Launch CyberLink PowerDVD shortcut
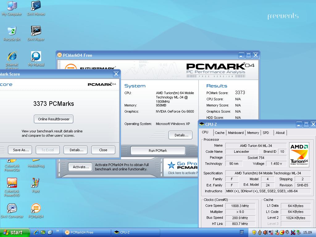This screenshot has height=237, width=316. [x=12, y=187]
